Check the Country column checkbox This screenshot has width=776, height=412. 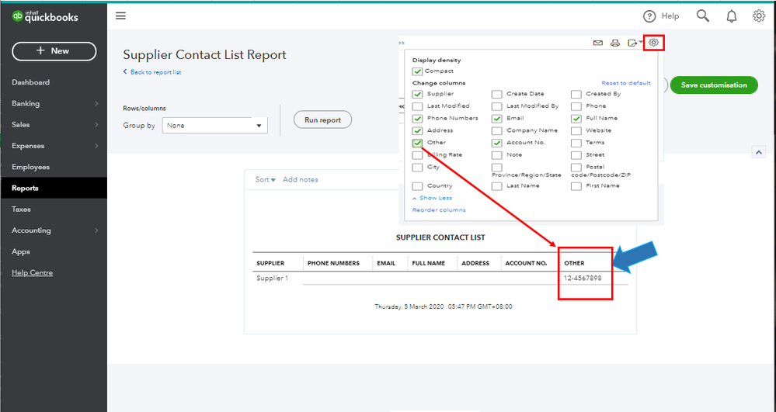[417, 186]
